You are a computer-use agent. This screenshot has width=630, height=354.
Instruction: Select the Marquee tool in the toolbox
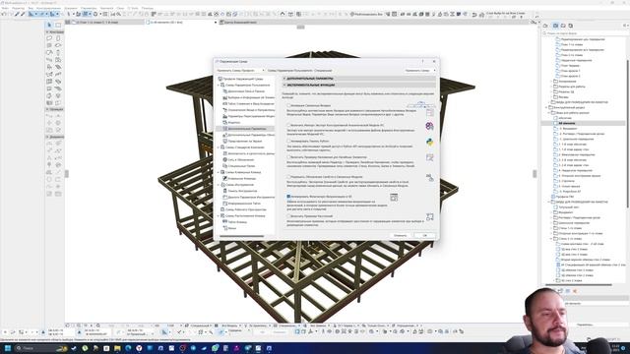pyautogui.click(x=58, y=25)
